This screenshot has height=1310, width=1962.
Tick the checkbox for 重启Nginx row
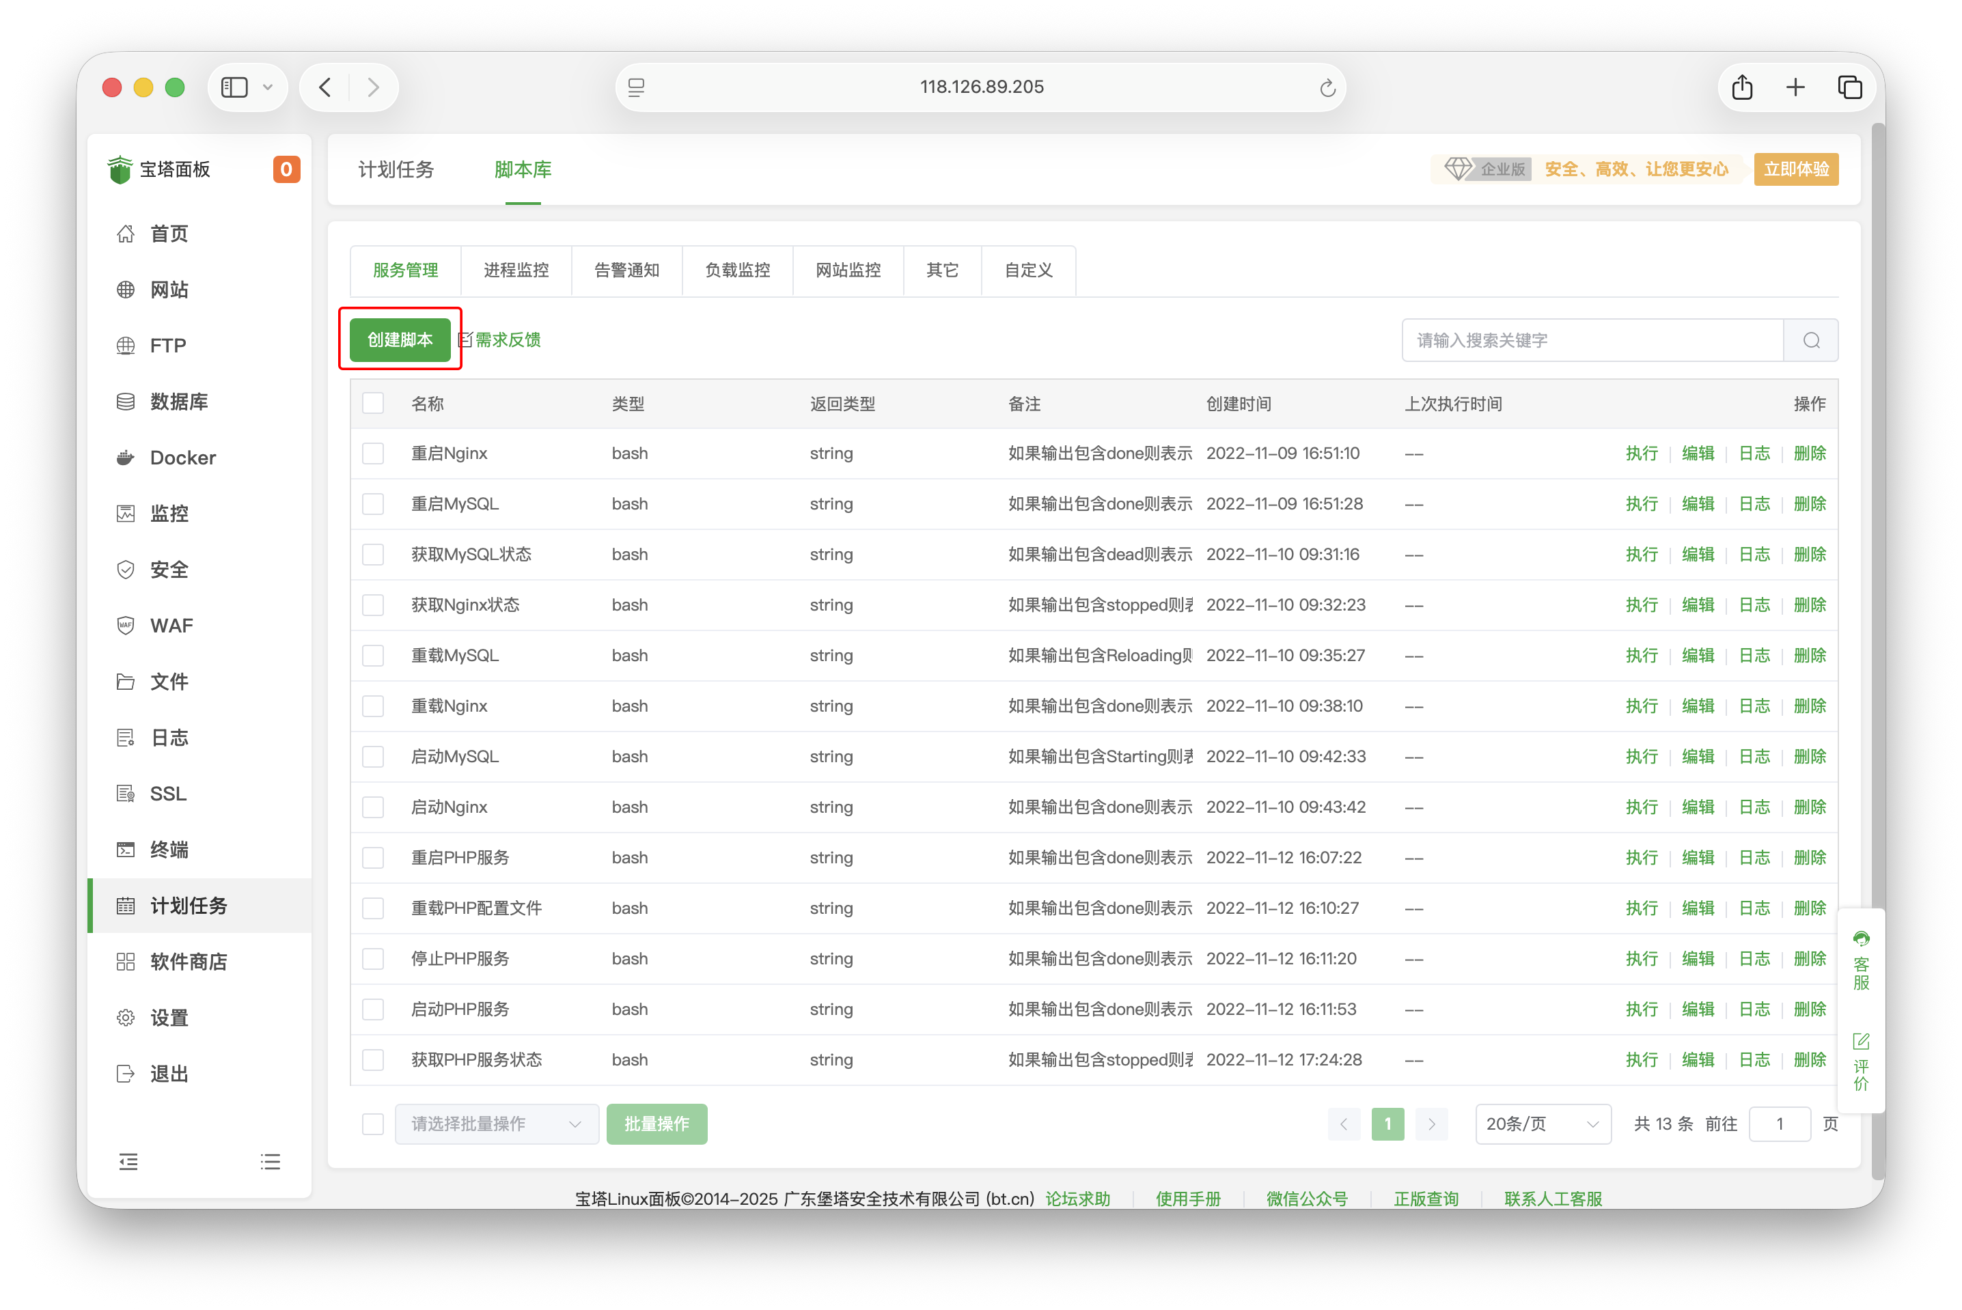click(x=373, y=454)
